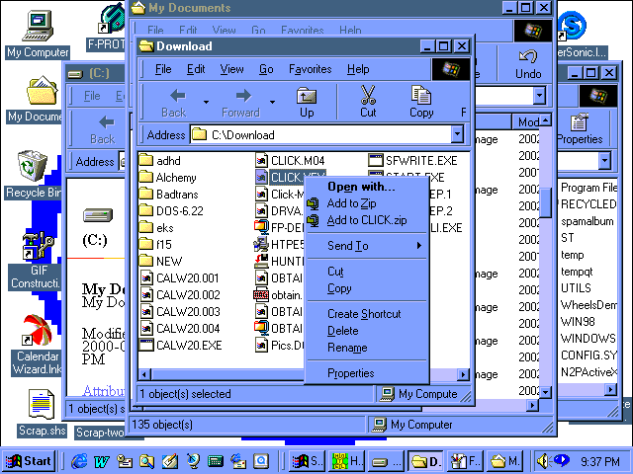Click the volume speaker tray icon
This screenshot has width=633, height=474.
542,460
